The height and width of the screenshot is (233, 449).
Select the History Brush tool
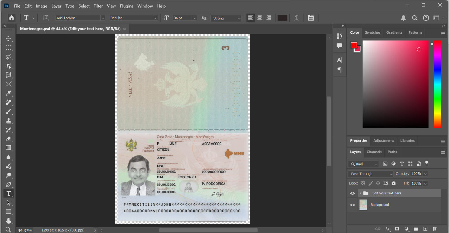point(8,130)
